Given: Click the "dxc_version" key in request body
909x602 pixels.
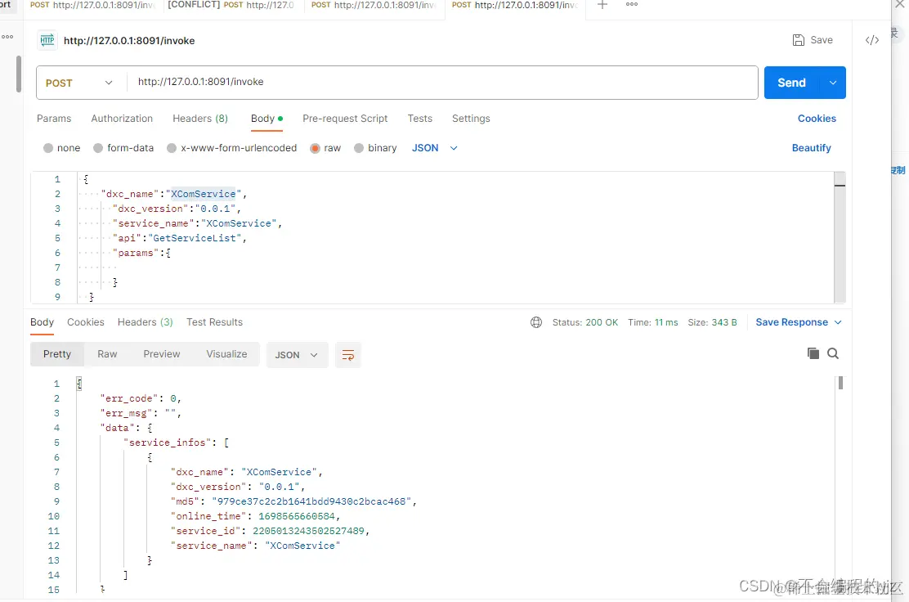Looking at the screenshot, I should coord(150,209).
